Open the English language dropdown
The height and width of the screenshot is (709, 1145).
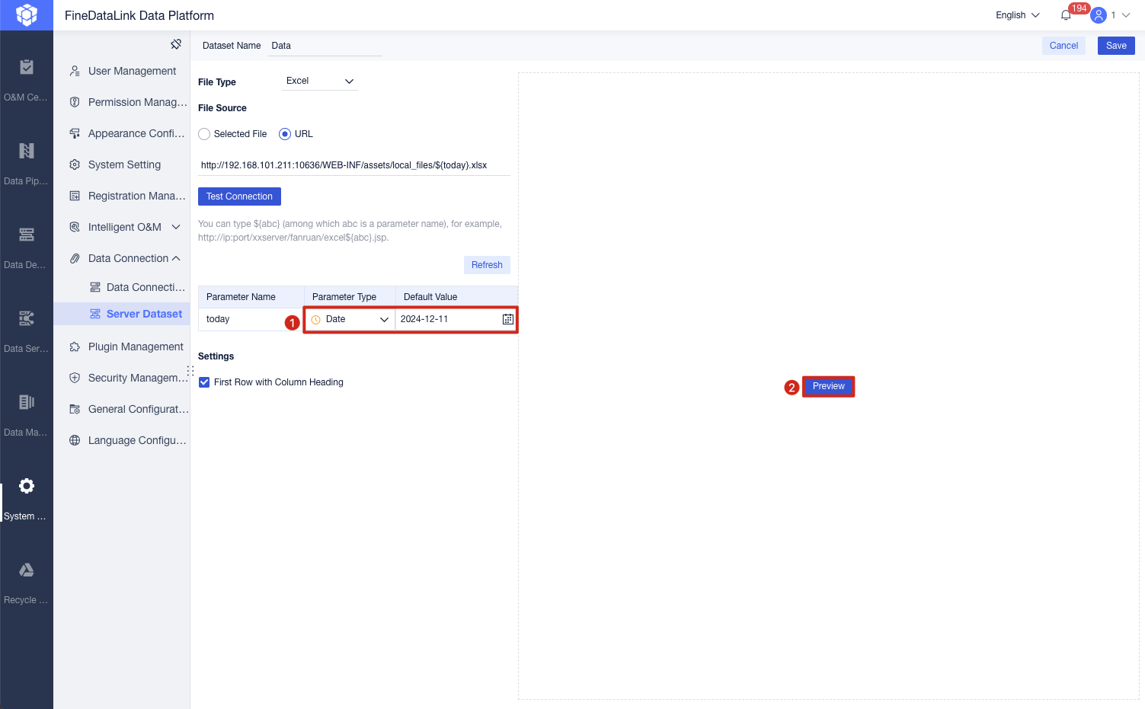[1017, 15]
